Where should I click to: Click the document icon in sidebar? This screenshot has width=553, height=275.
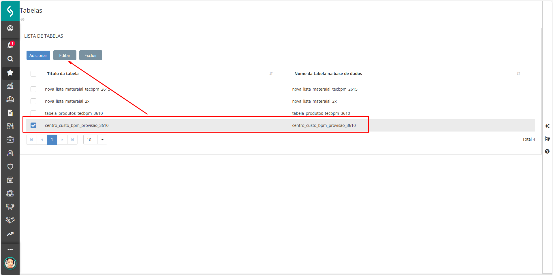coord(10,112)
